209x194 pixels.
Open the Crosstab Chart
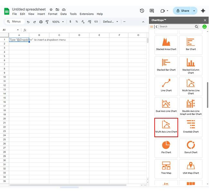[191, 127]
